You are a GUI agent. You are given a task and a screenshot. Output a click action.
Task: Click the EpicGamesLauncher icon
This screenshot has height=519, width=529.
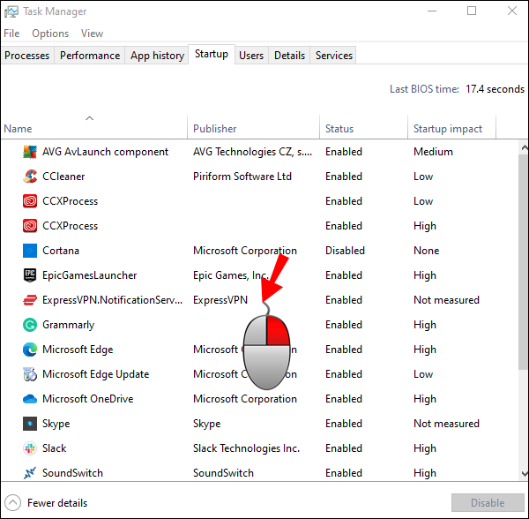point(30,275)
